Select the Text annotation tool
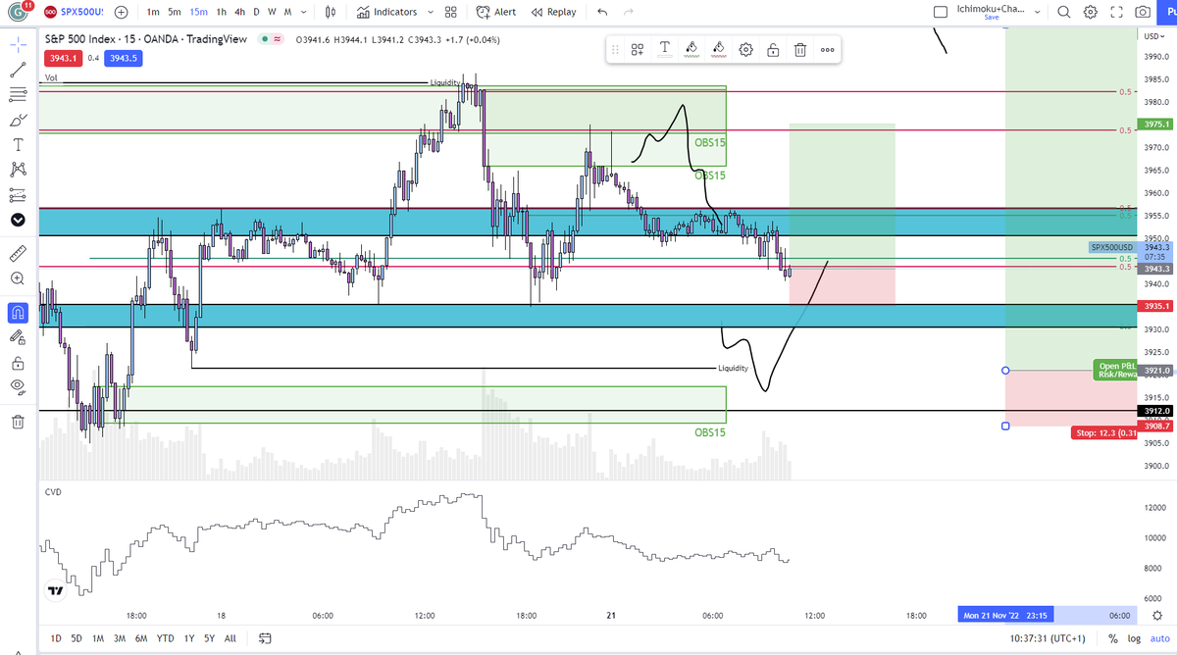 (x=18, y=144)
